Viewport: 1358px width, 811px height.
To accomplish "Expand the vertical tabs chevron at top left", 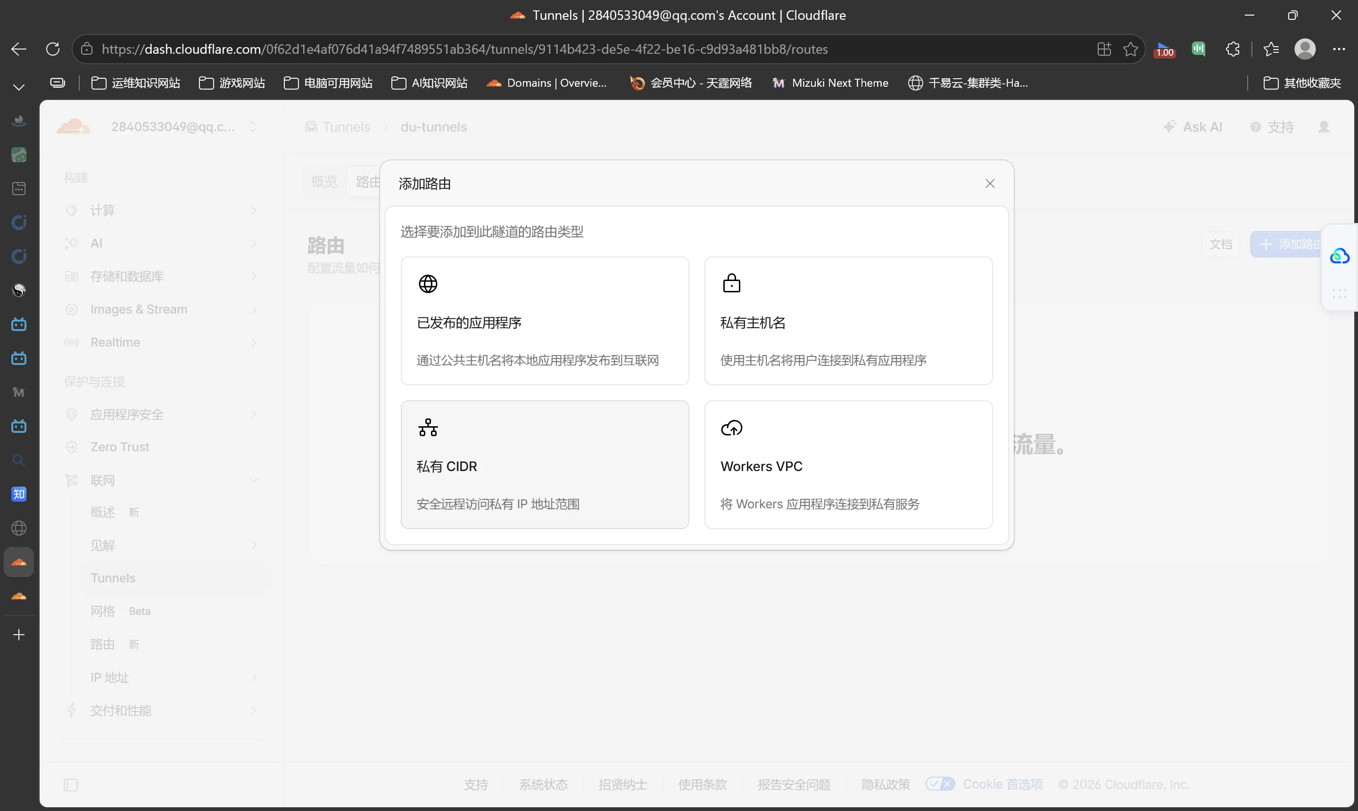I will pyautogui.click(x=18, y=87).
